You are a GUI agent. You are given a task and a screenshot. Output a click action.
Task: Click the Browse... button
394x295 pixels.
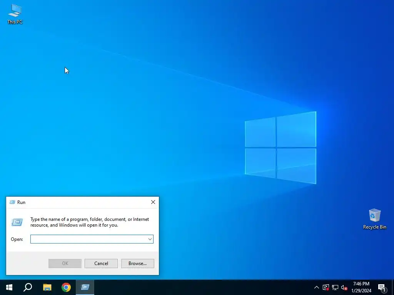tap(137, 264)
